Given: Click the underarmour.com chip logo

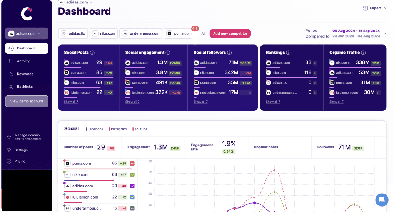Looking at the screenshot, I should click(x=125, y=33).
